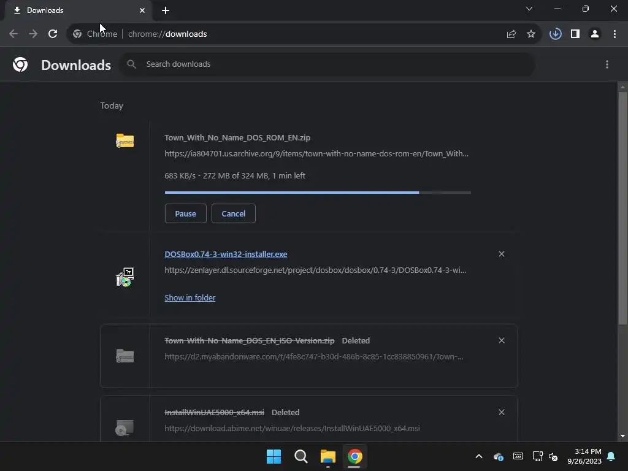Open DOSBox0.74-3-win32-installer.exe link
The width and height of the screenshot is (628, 471).
click(x=226, y=255)
